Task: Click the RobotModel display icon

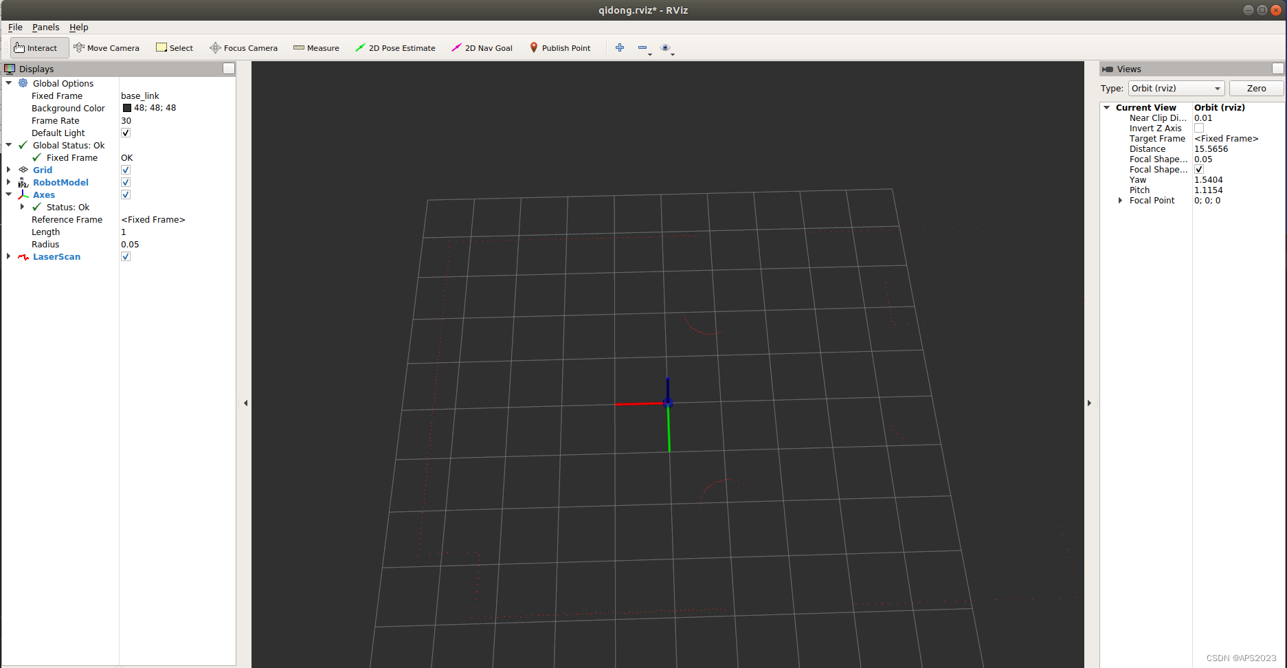Action: 23,182
